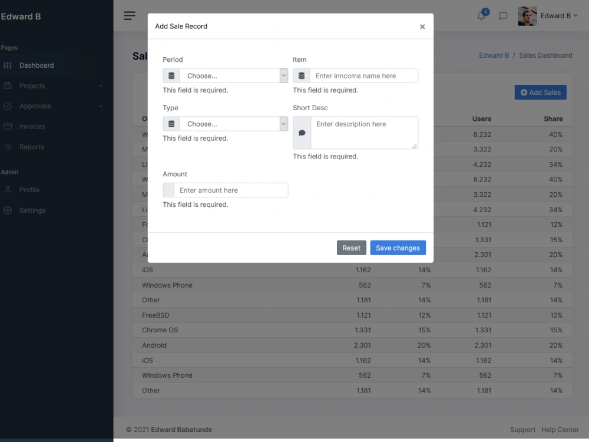Open notifications bell icon
This screenshot has height=442, width=589.
coord(481,16)
